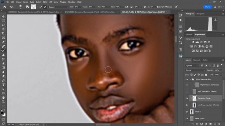The width and height of the screenshot is (225, 126).
Task: Select the Eraser tool
Action: 3,63
